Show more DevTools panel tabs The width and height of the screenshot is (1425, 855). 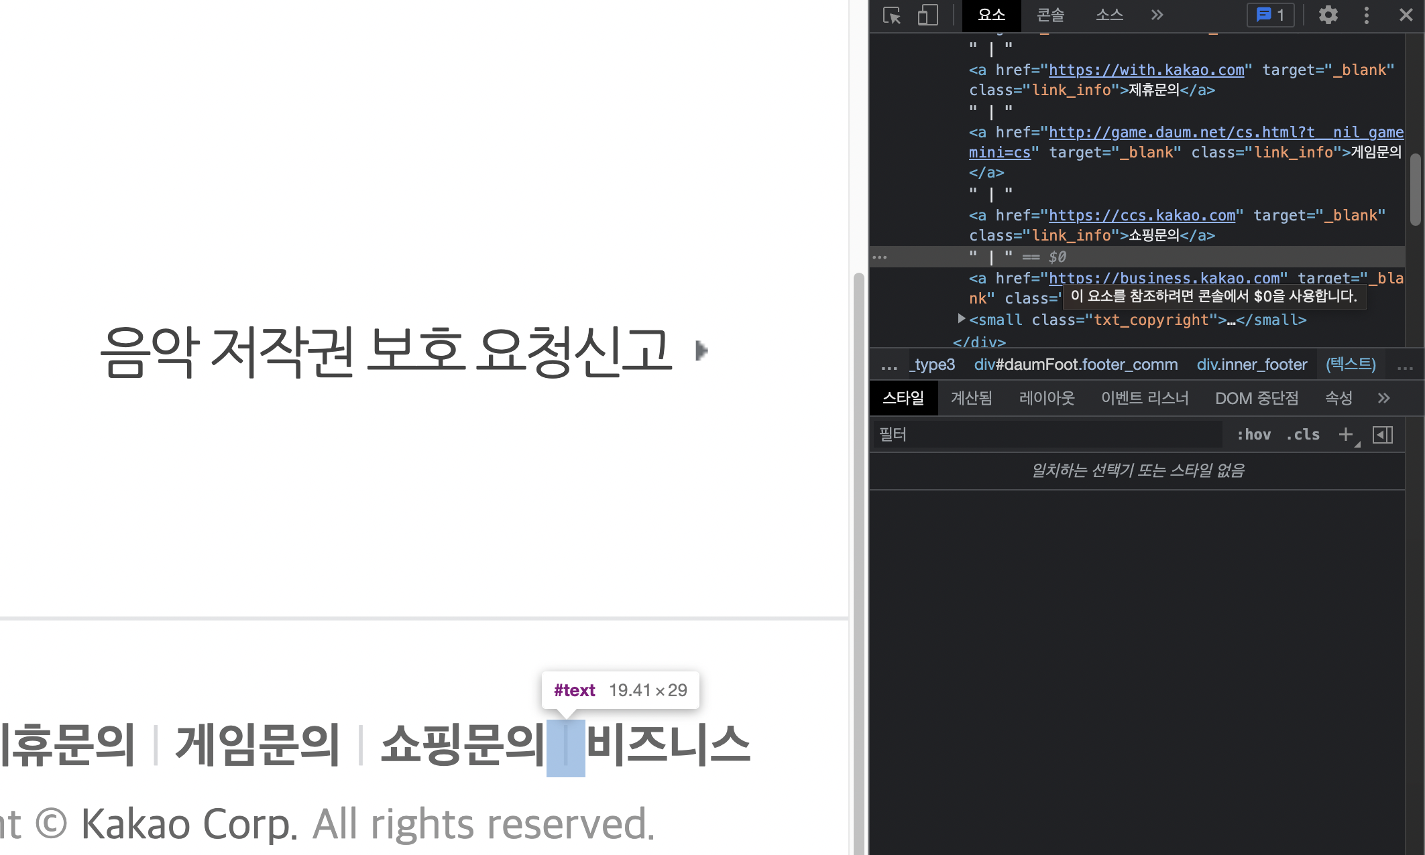(x=1157, y=15)
